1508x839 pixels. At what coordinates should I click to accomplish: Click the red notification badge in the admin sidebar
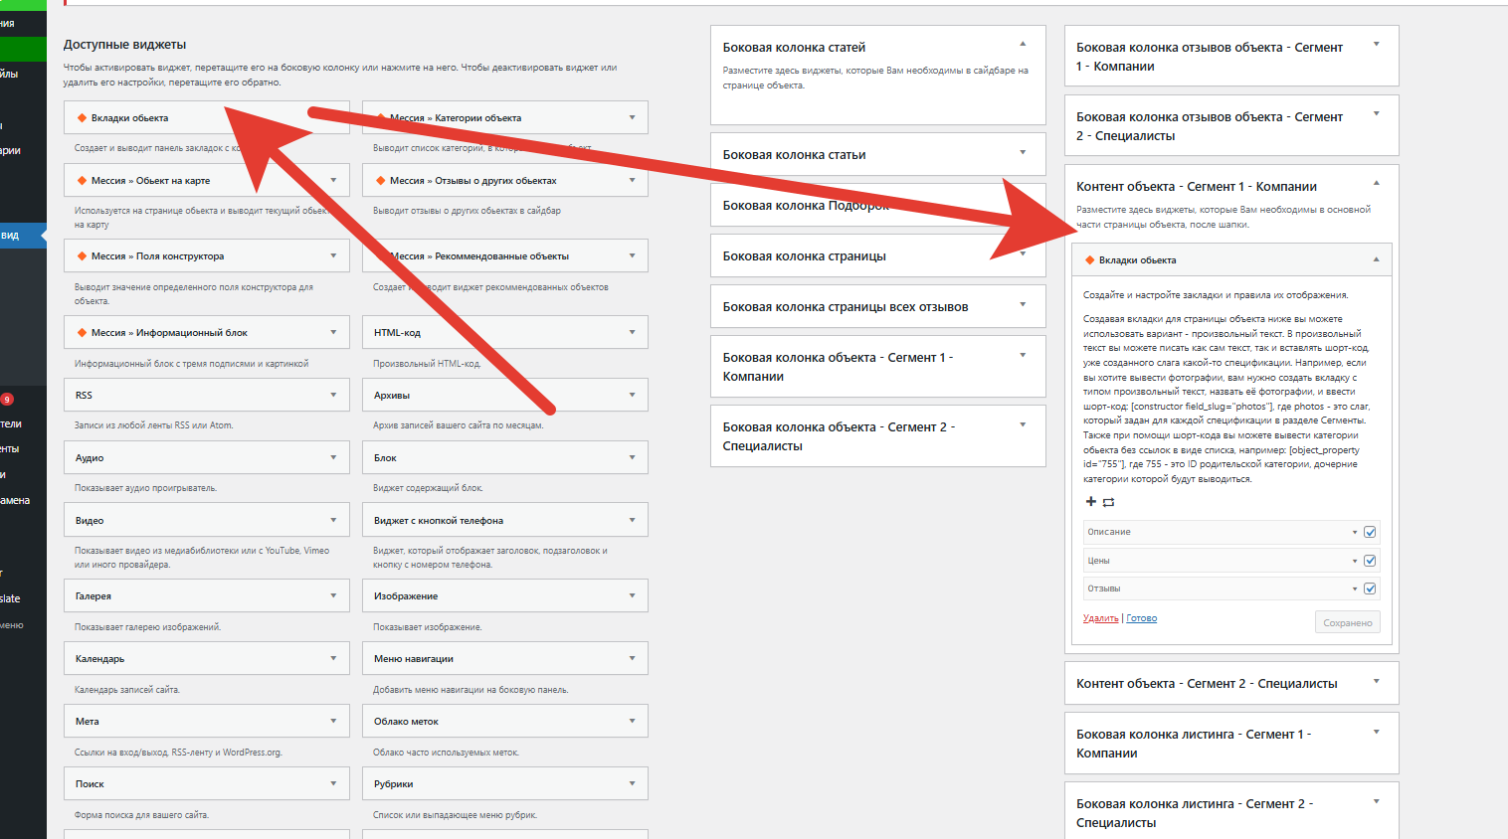(7, 400)
